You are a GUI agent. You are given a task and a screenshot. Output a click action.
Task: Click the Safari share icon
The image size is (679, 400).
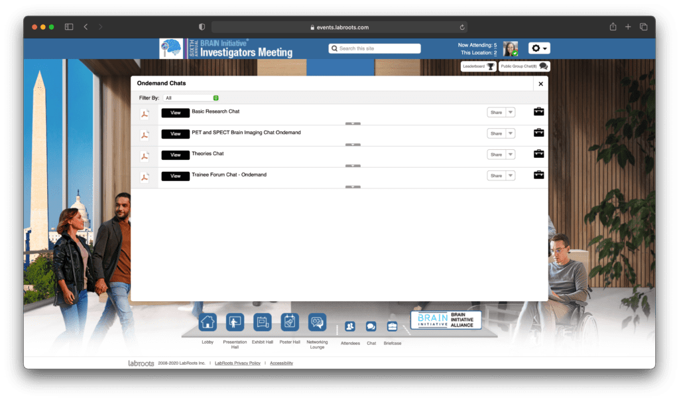[613, 27]
